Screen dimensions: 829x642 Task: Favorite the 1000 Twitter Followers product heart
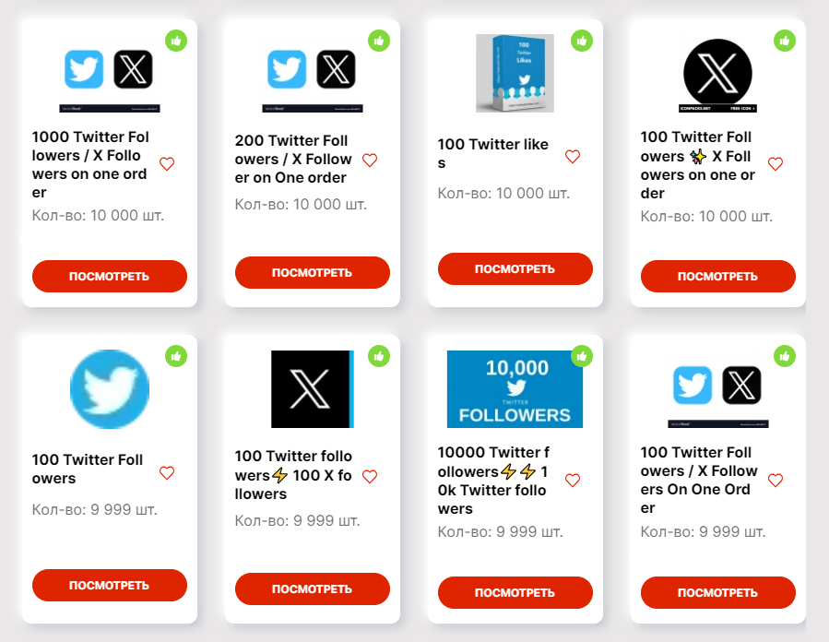pyautogui.click(x=167, y=164)
